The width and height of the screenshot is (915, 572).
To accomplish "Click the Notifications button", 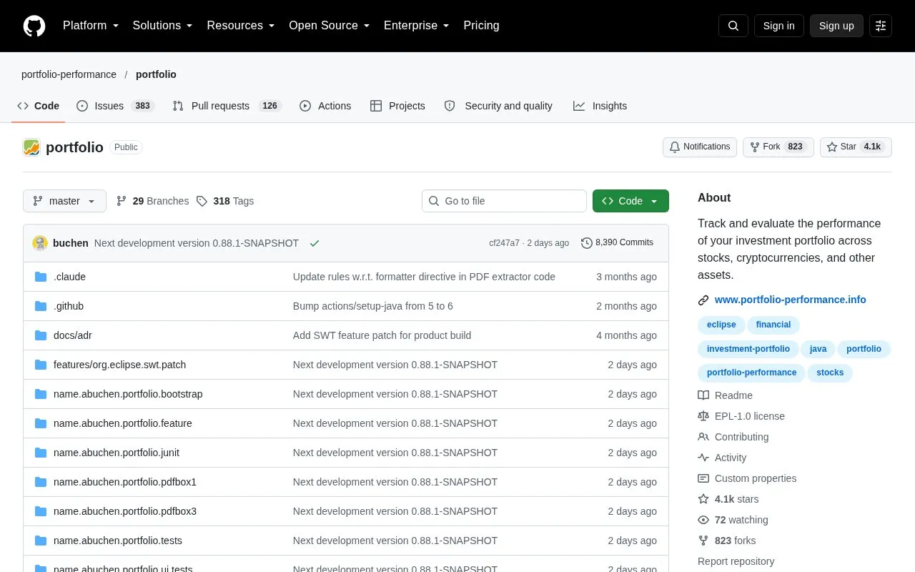I will point(700,147).
